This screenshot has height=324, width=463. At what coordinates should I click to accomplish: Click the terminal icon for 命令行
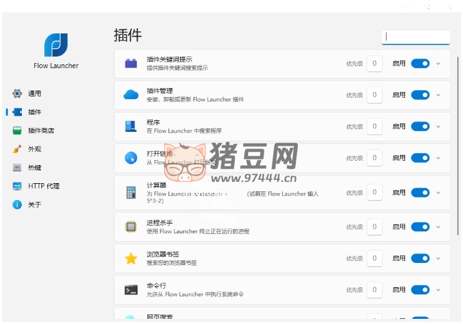pos(131,290)
